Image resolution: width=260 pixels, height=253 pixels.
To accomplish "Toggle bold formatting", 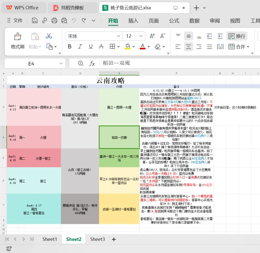I will point(69,46).
